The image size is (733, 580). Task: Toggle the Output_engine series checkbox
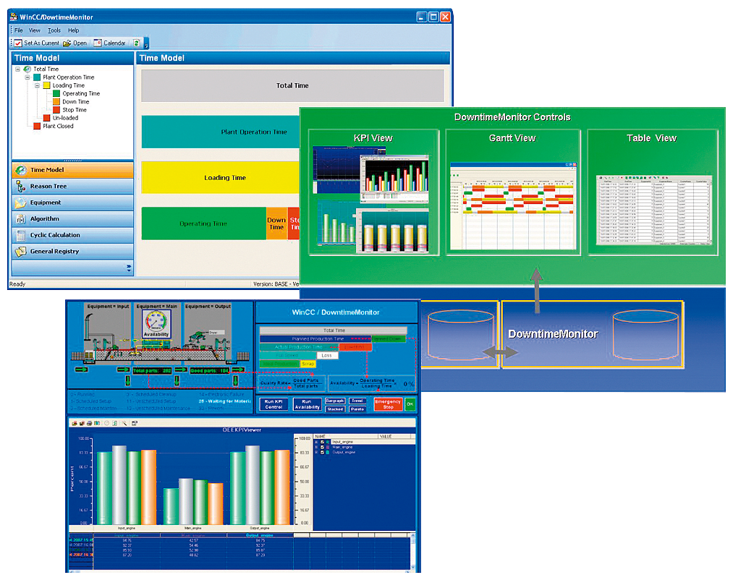pos(323,452)
